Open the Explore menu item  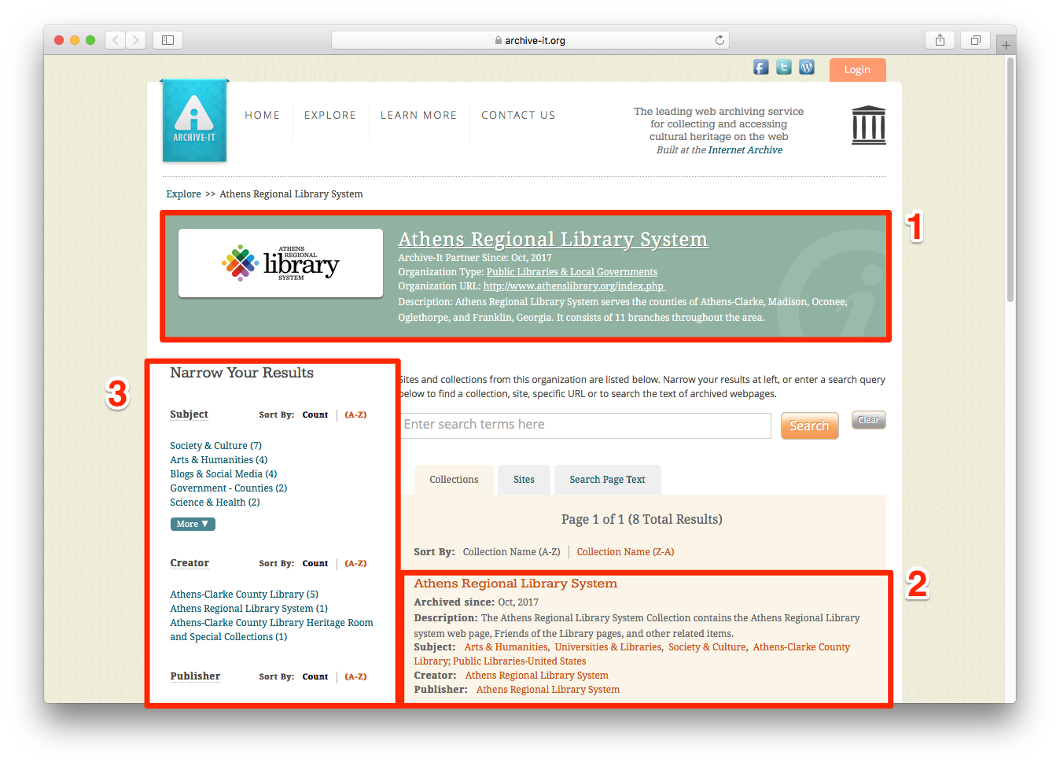pyautogui.click(x=330, y=115)
